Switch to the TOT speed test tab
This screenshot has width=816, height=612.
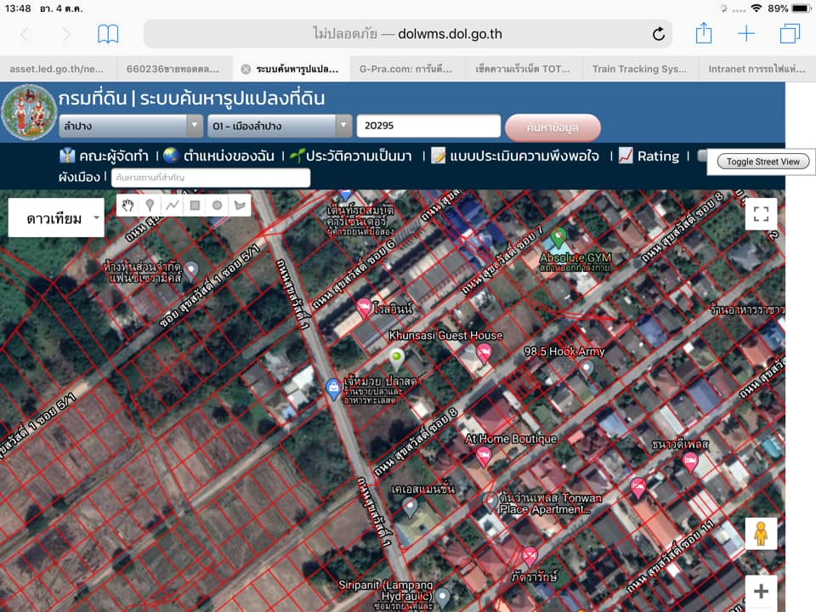(x=523, y=69)
